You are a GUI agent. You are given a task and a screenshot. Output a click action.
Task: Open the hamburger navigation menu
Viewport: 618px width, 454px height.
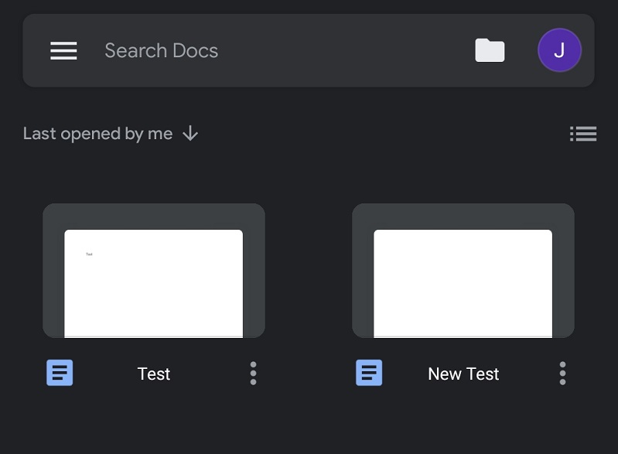click(x=63, y=51)
